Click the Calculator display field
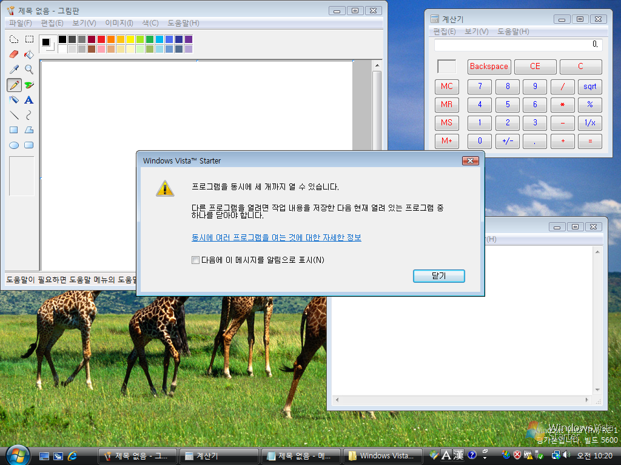Image resolution: width=621 pixels, height=465 pixels. 518,45
